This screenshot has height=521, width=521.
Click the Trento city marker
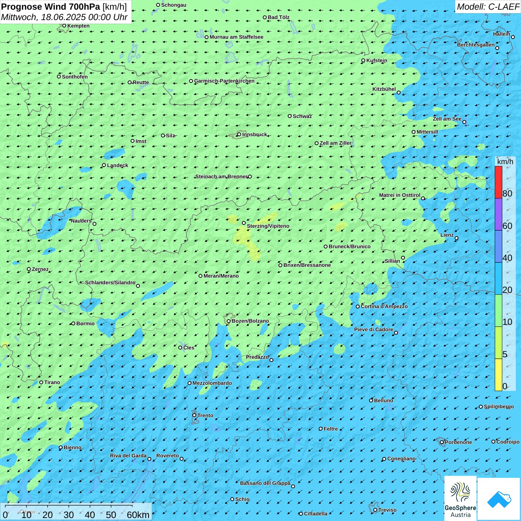coord(194,415)
